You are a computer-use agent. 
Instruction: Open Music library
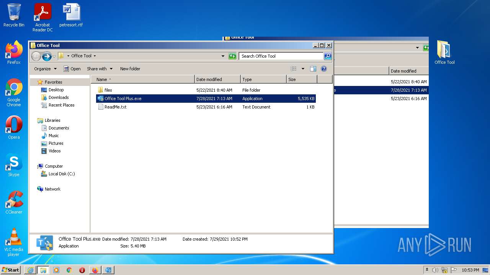[54, 136]
